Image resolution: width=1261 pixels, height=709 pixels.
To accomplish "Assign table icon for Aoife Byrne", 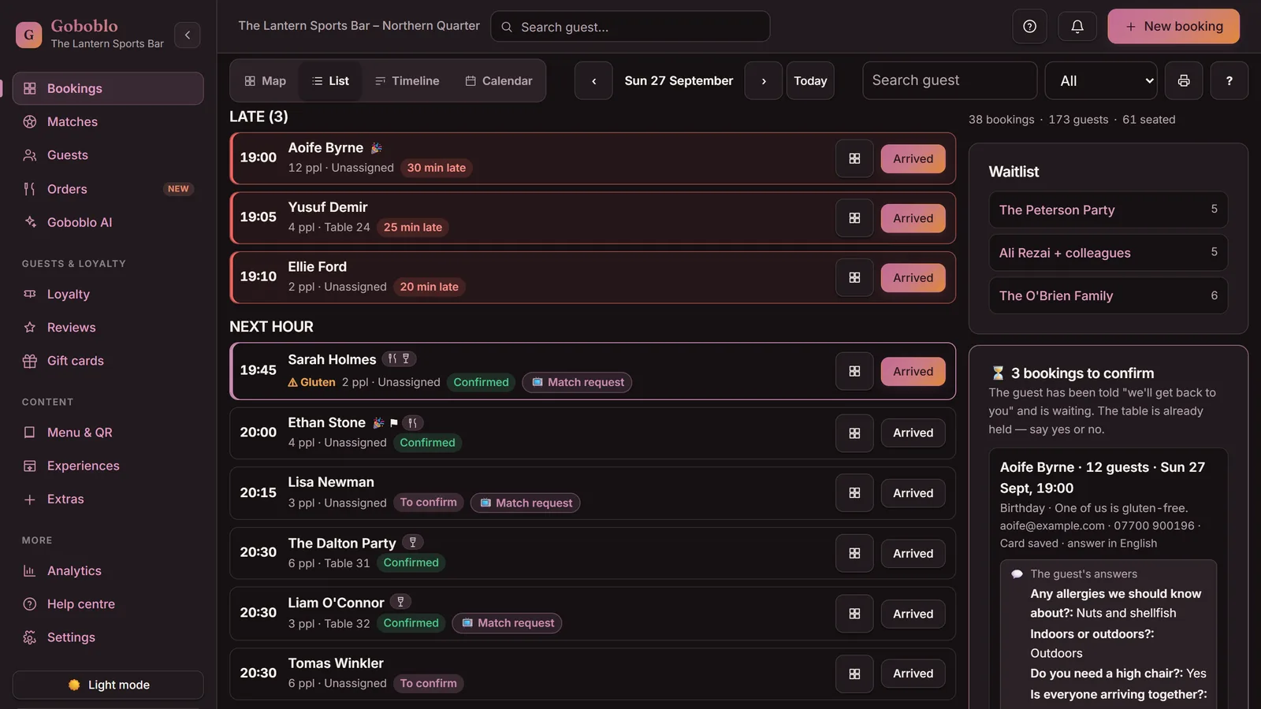I will (x=854, y=158).
